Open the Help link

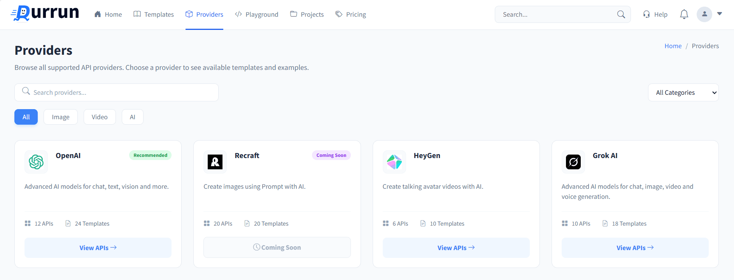click(x=655, y=14)
